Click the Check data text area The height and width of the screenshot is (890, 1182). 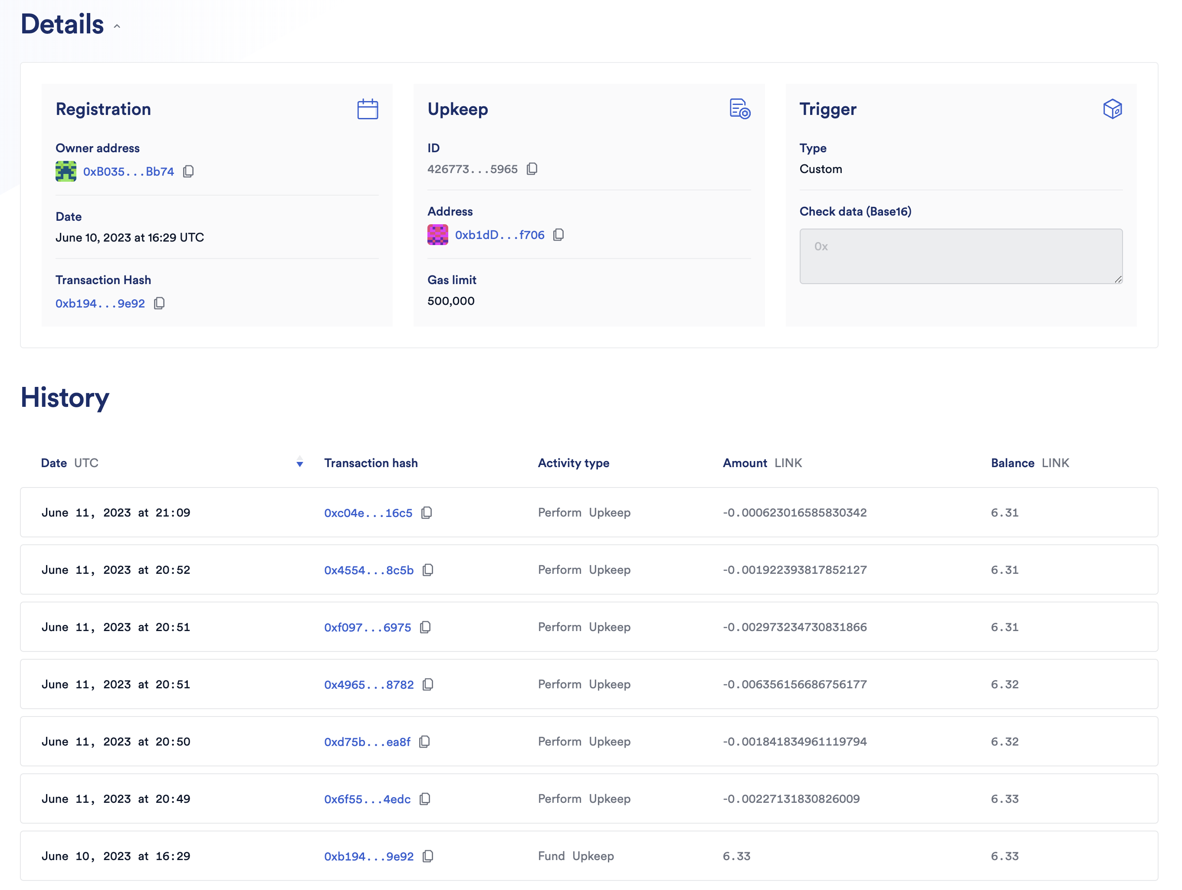tap(960, 256)
